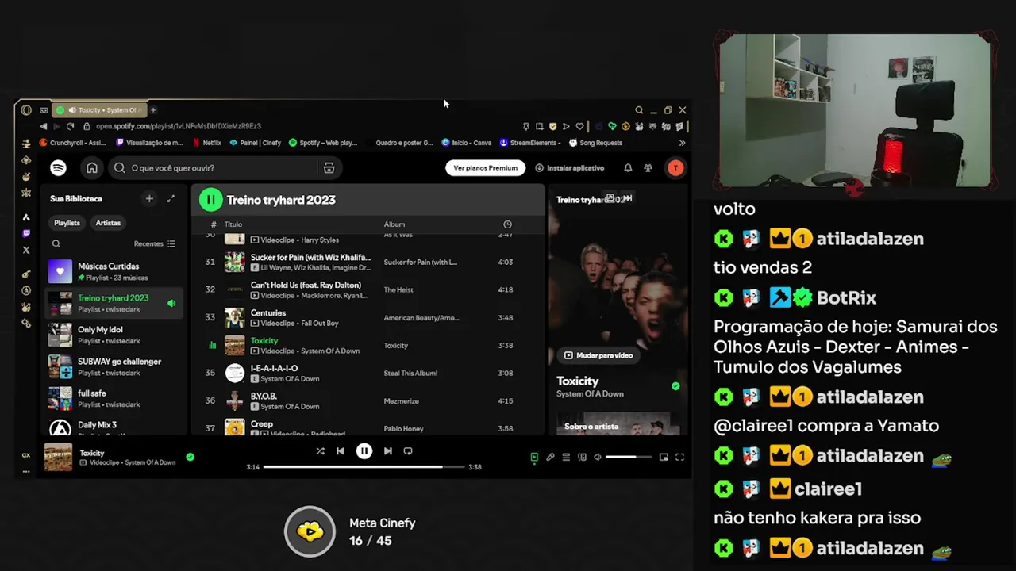Toggle repeat mode in player bar

408,451
